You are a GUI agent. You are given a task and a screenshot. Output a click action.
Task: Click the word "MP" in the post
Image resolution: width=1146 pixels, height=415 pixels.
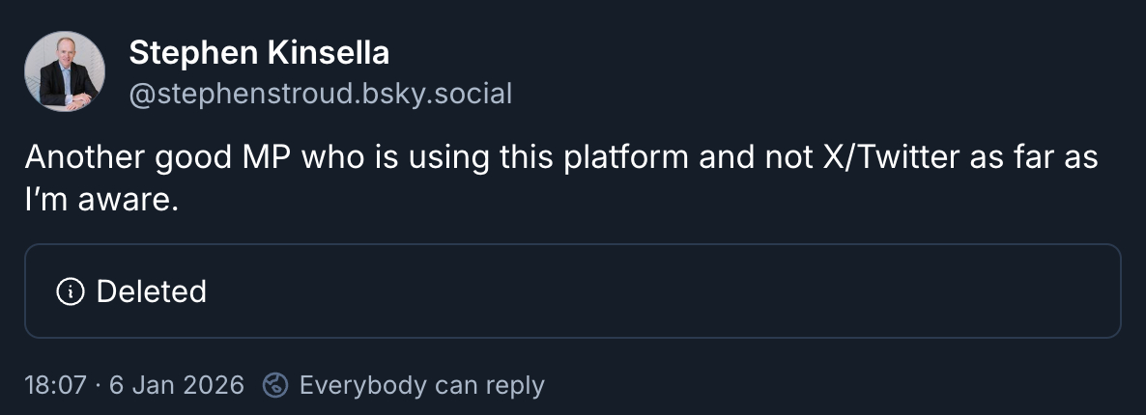[x=261, y=158]
